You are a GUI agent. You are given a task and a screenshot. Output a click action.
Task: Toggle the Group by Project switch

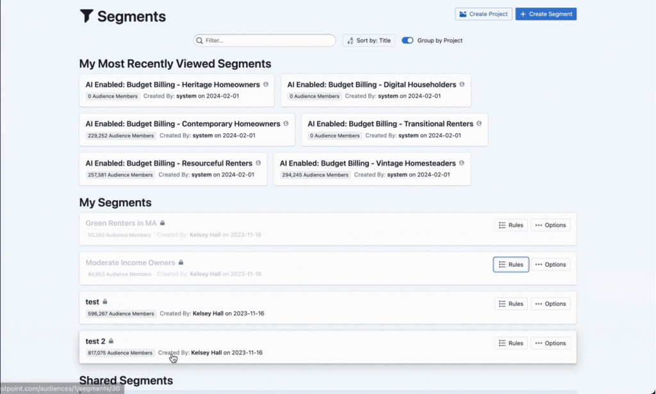coord(407,40)
